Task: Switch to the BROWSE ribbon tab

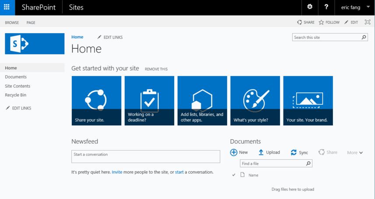Action: (x=12, y=23)
